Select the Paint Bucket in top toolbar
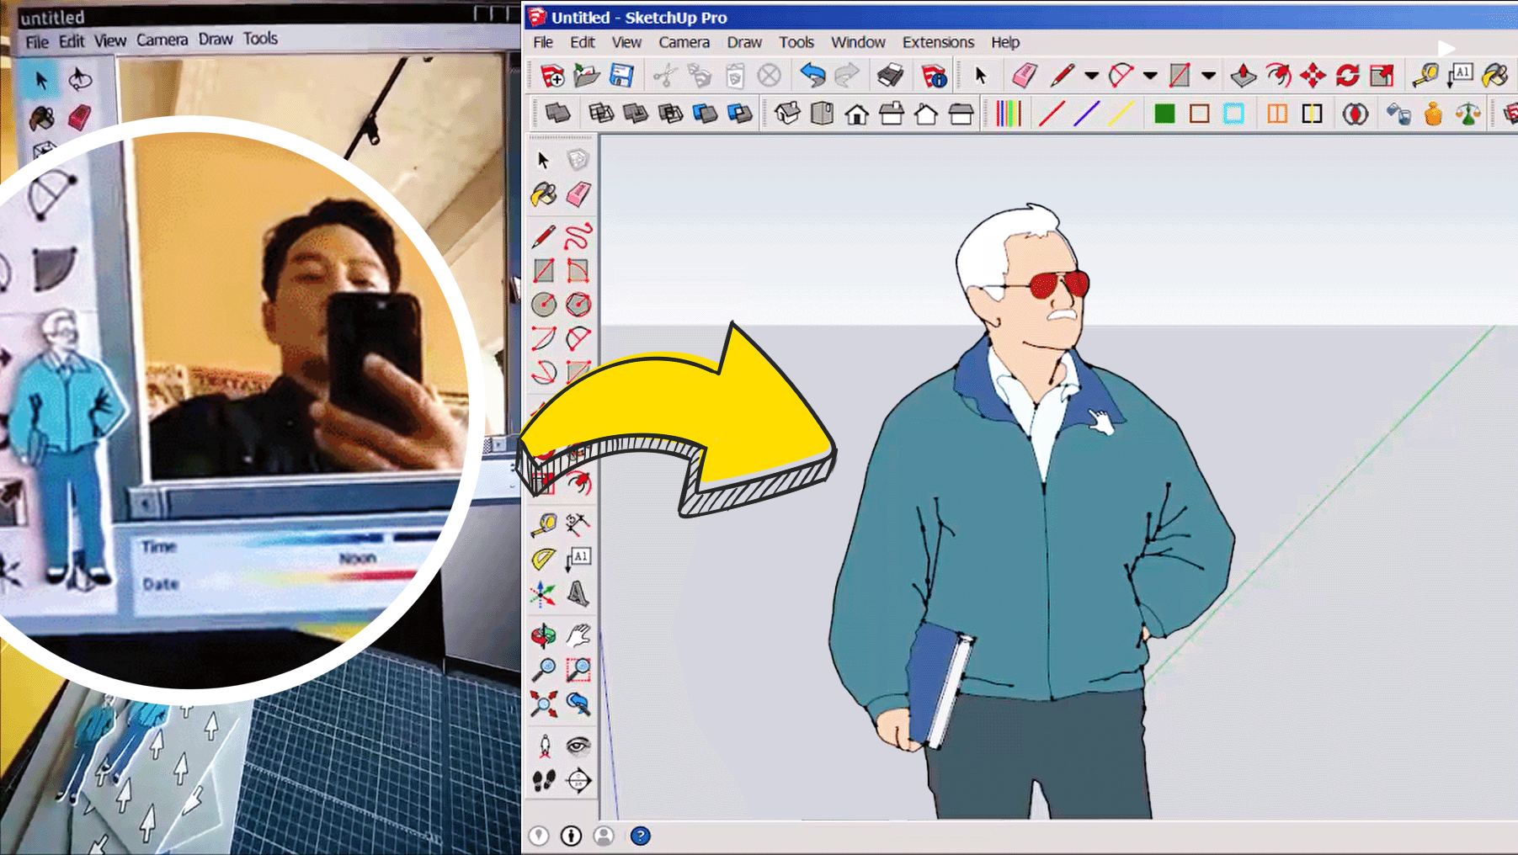The height and width of the screenshot is (855, 1518). pyautogui.click(x=1495, y=76)
